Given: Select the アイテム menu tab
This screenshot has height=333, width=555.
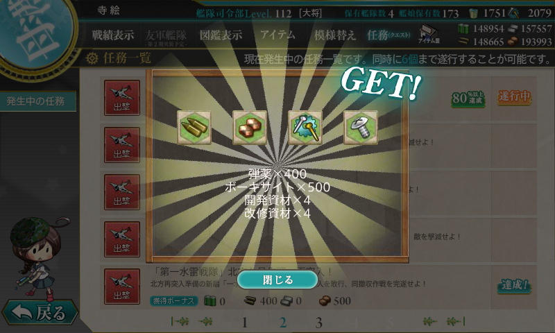Looking at the screenshot, I should coord(277,35).
